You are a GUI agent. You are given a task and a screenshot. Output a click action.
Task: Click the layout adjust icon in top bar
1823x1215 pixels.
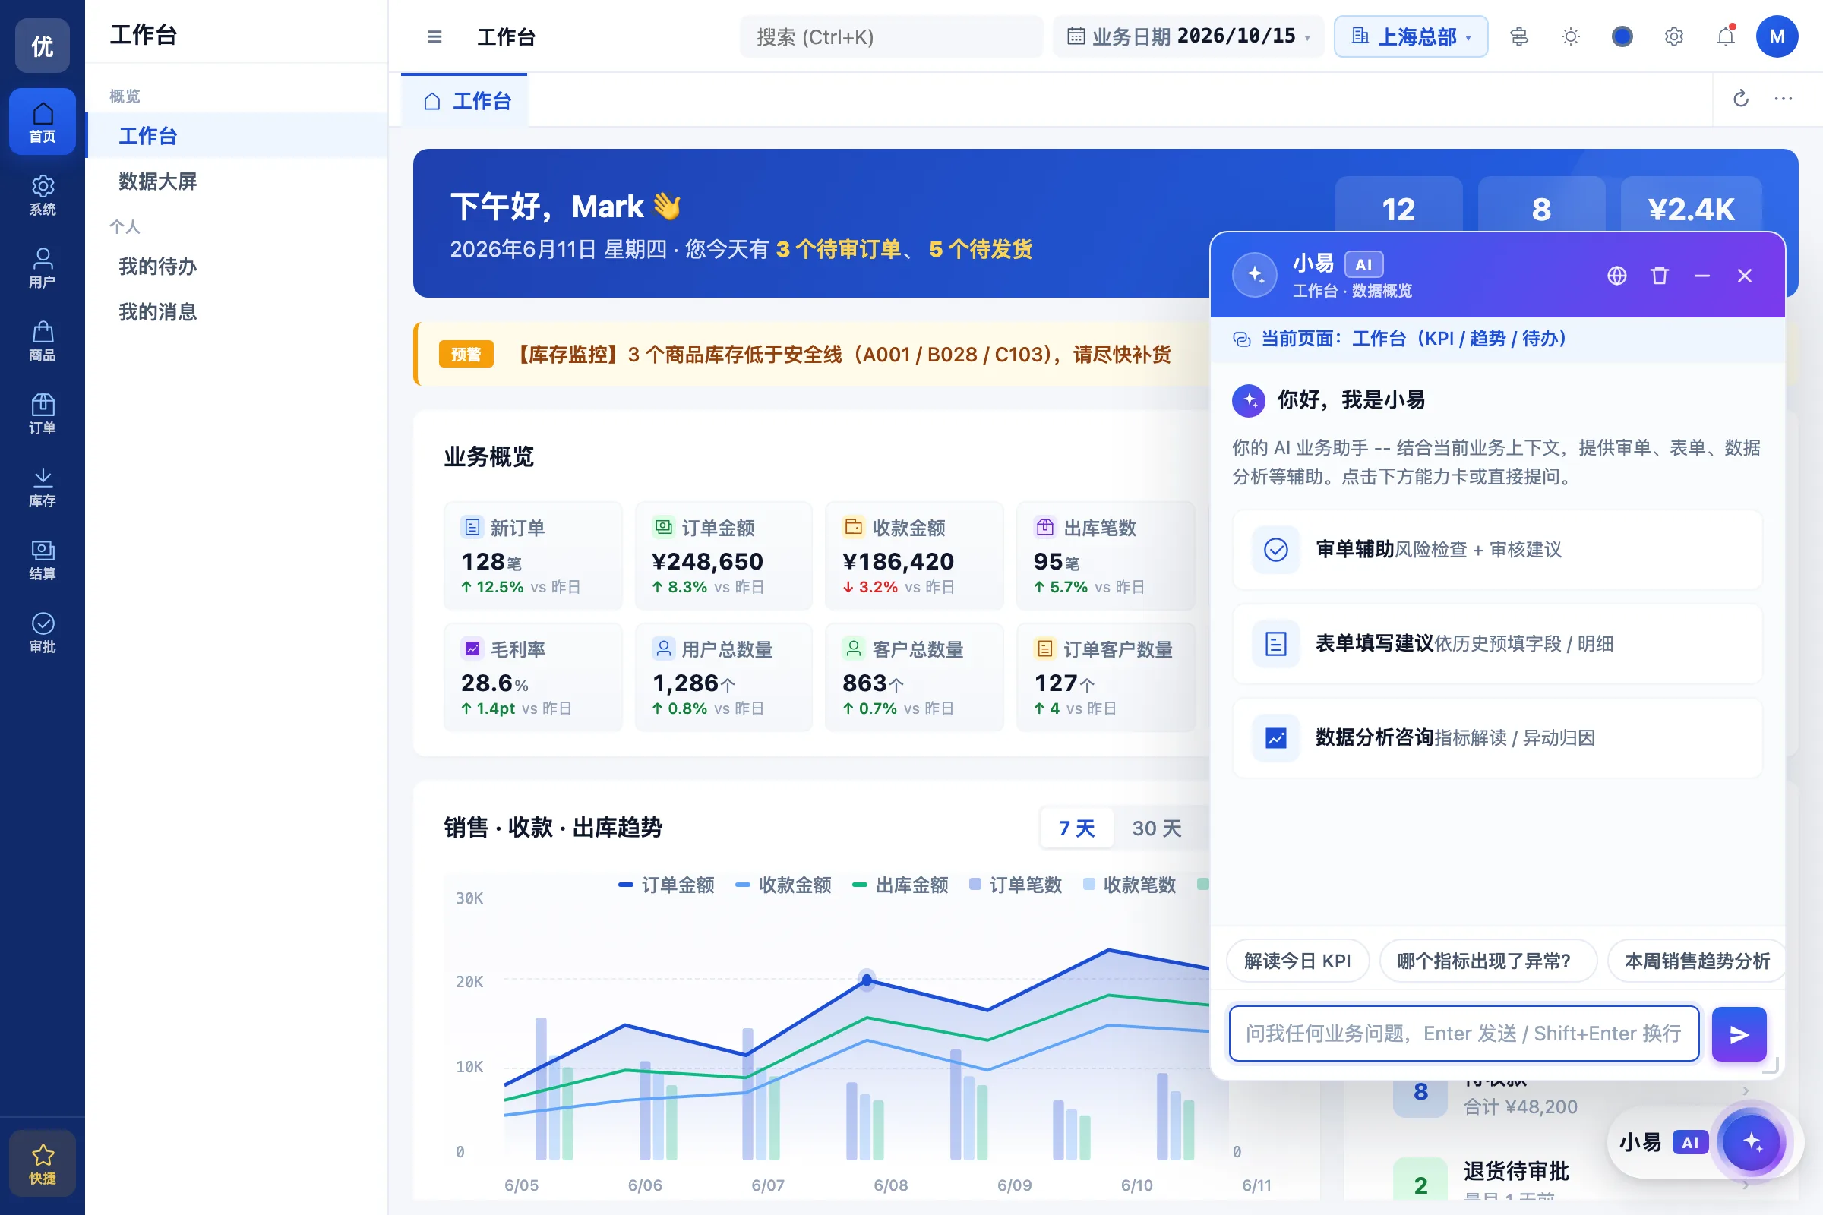pos(1519,36)
